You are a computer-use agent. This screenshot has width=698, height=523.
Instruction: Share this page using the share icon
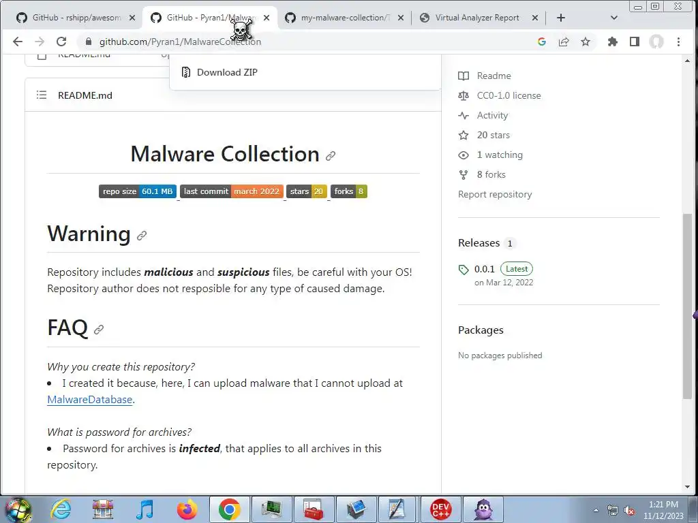point(564,42)
